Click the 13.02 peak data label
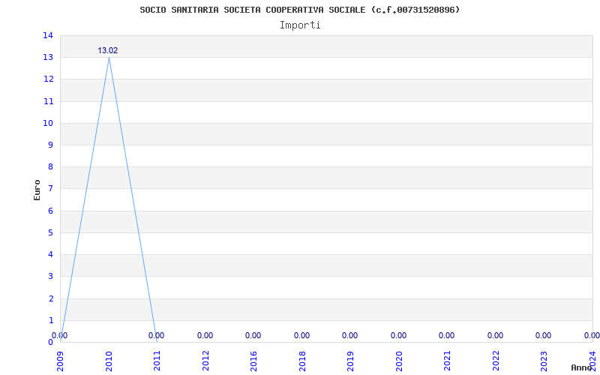 pyautogui.click(x=107, y=50)
